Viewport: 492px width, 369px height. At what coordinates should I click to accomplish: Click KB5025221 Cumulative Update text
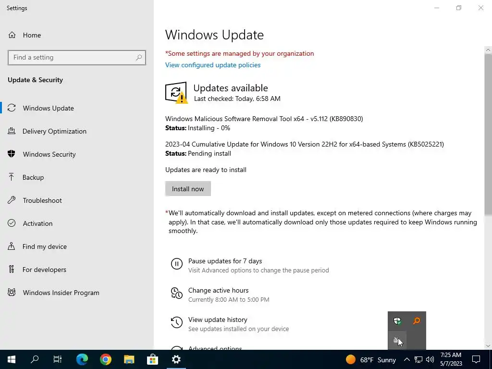point(304,144)
